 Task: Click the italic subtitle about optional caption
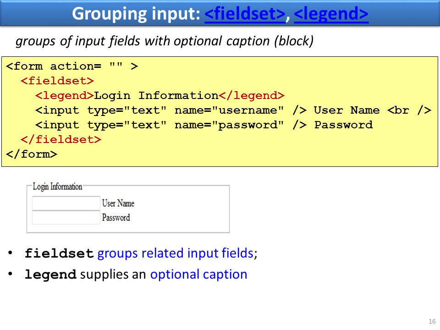pos(165,41)
